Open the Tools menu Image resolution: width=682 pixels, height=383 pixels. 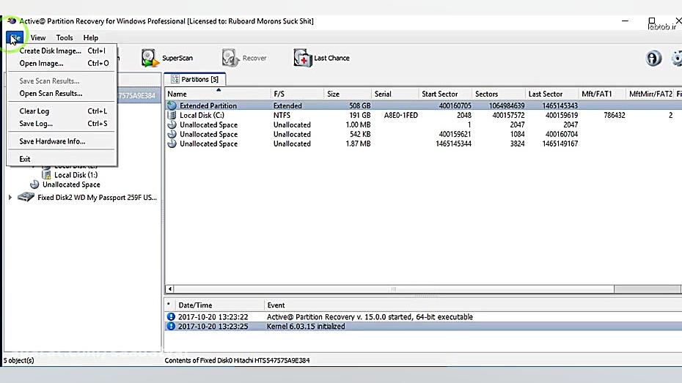click(65, 38)
